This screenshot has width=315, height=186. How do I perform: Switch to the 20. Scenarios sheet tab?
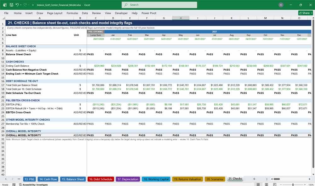pyautogui.click(x=215, y=179)
